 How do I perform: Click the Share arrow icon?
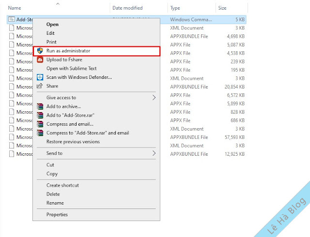pyautogui.click(x=40, y=86)
